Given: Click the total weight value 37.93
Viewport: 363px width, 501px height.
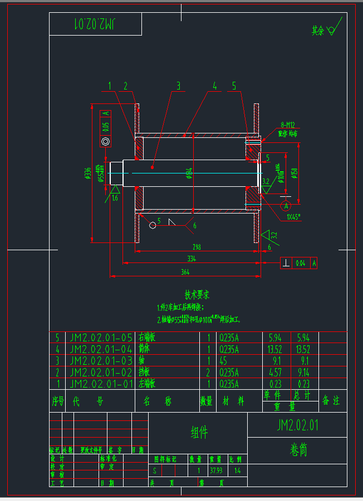Looking at the screenshot, I should 216,470.
